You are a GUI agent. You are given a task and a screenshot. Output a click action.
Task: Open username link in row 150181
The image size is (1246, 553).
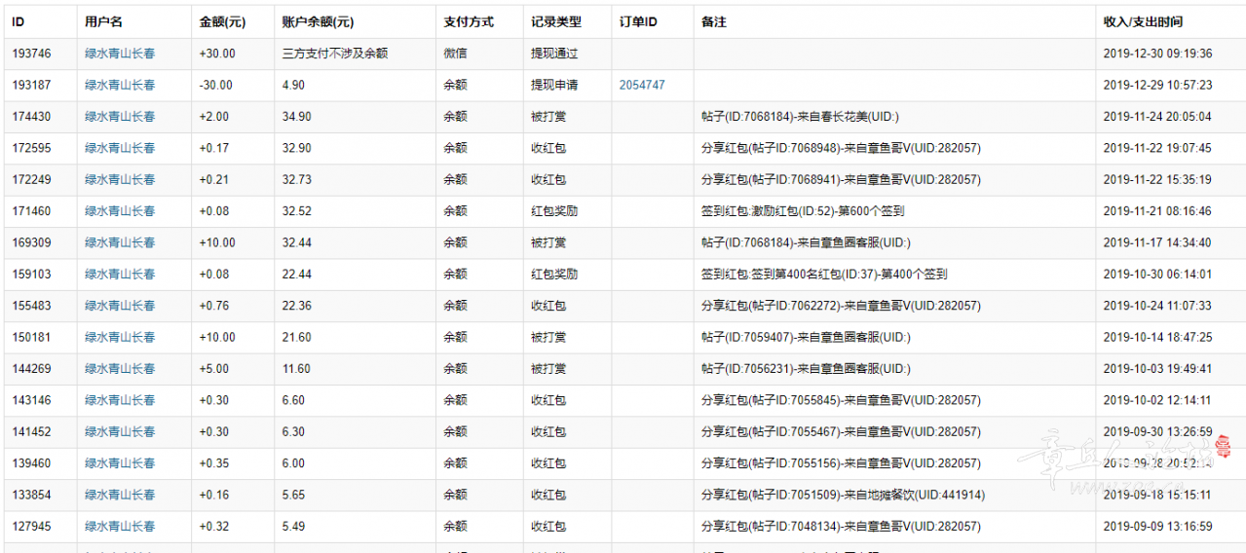click(x=120, y=337)
